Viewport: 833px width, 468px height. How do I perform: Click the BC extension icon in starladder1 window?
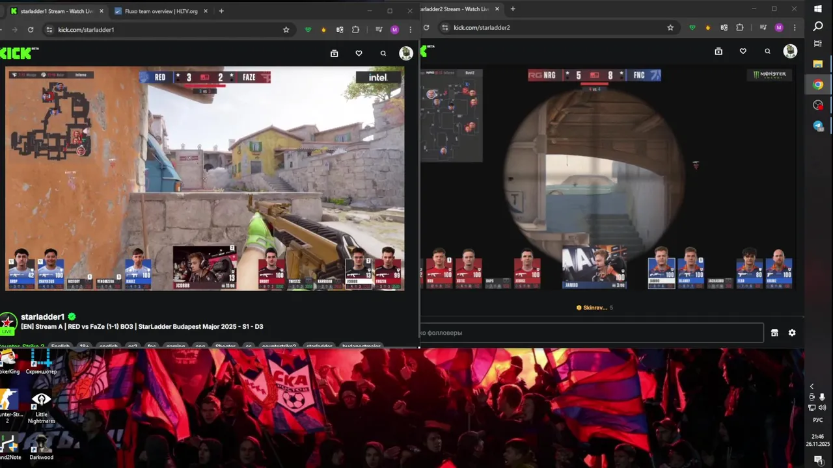point(340,29)
